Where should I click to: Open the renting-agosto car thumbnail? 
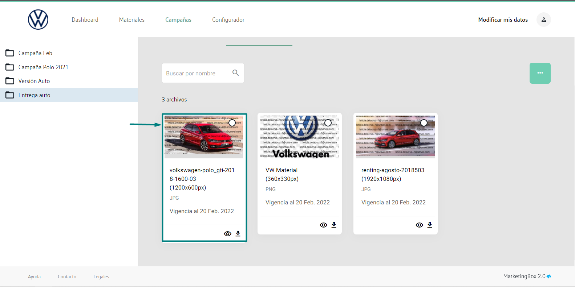click(x=396, y=137)
